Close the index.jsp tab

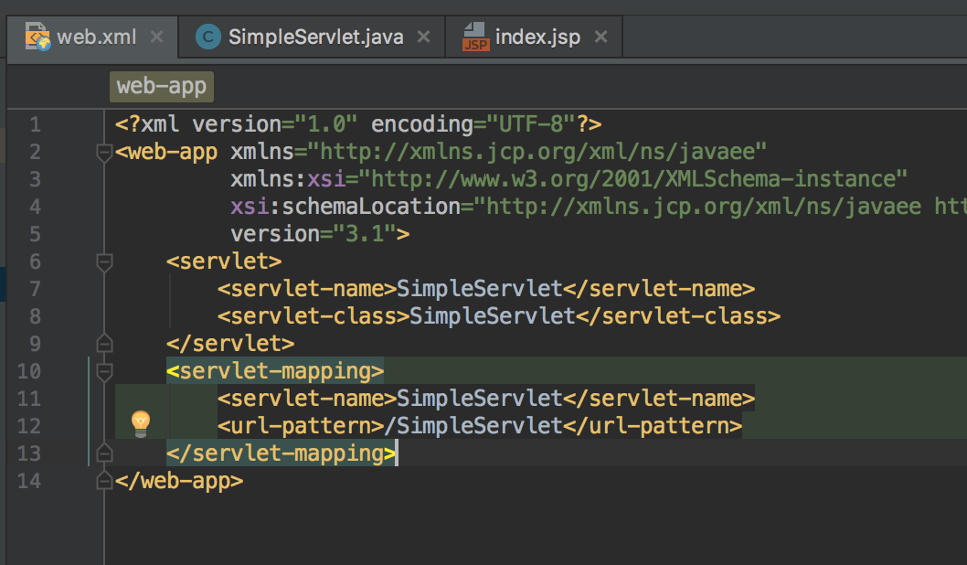(600, 37)
